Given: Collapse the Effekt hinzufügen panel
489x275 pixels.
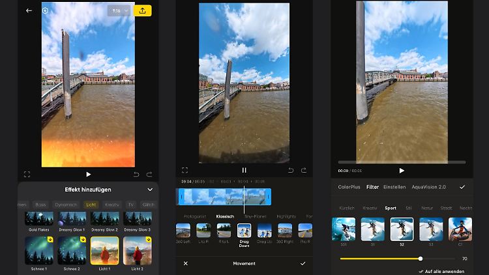Looking at the screenshot, I should coord(150,190).
